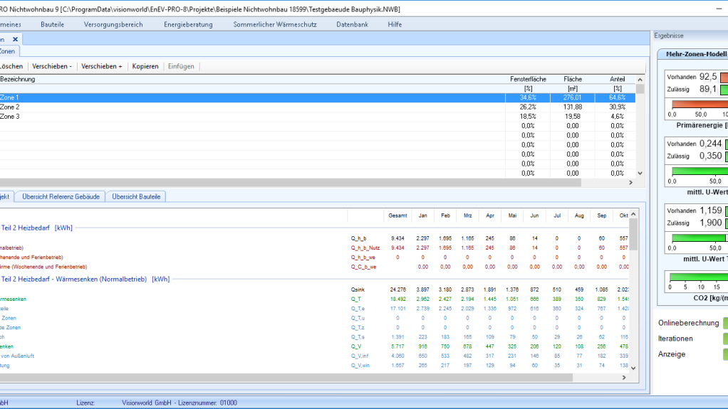Click the zone table's scroll-down arrow
This screenshot has height=409, width=728.
coord(640,174)
